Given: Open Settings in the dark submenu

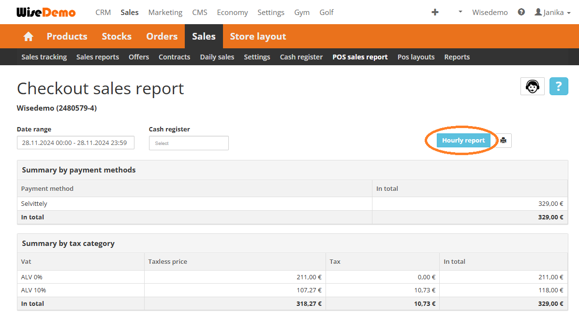Looking at the screenshot, I should click(x=257, y=57).
